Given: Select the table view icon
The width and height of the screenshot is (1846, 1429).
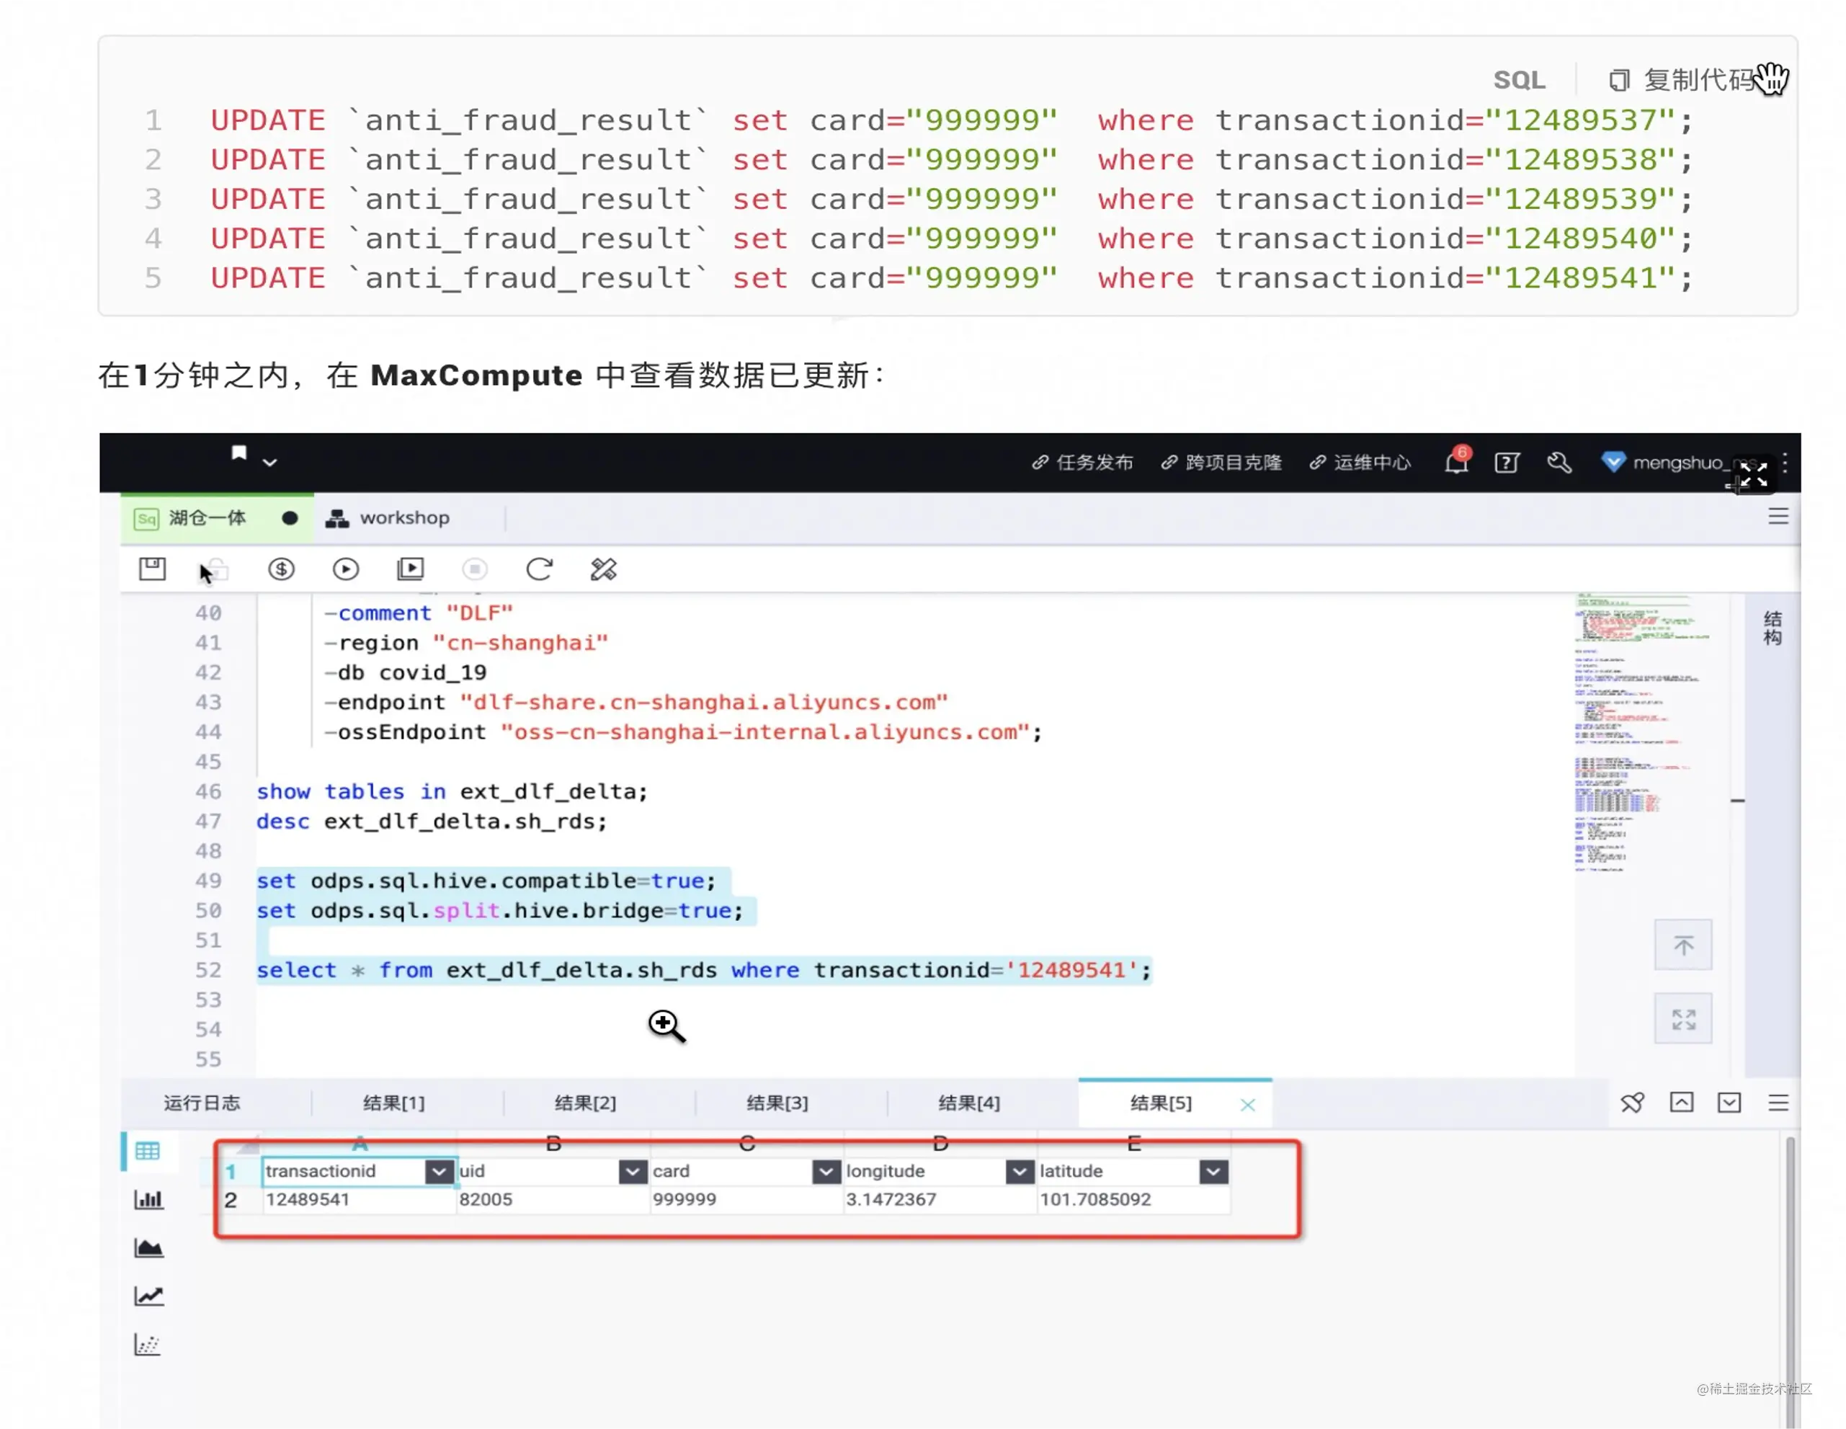Looking at the screenshot, I should 147,1151.
